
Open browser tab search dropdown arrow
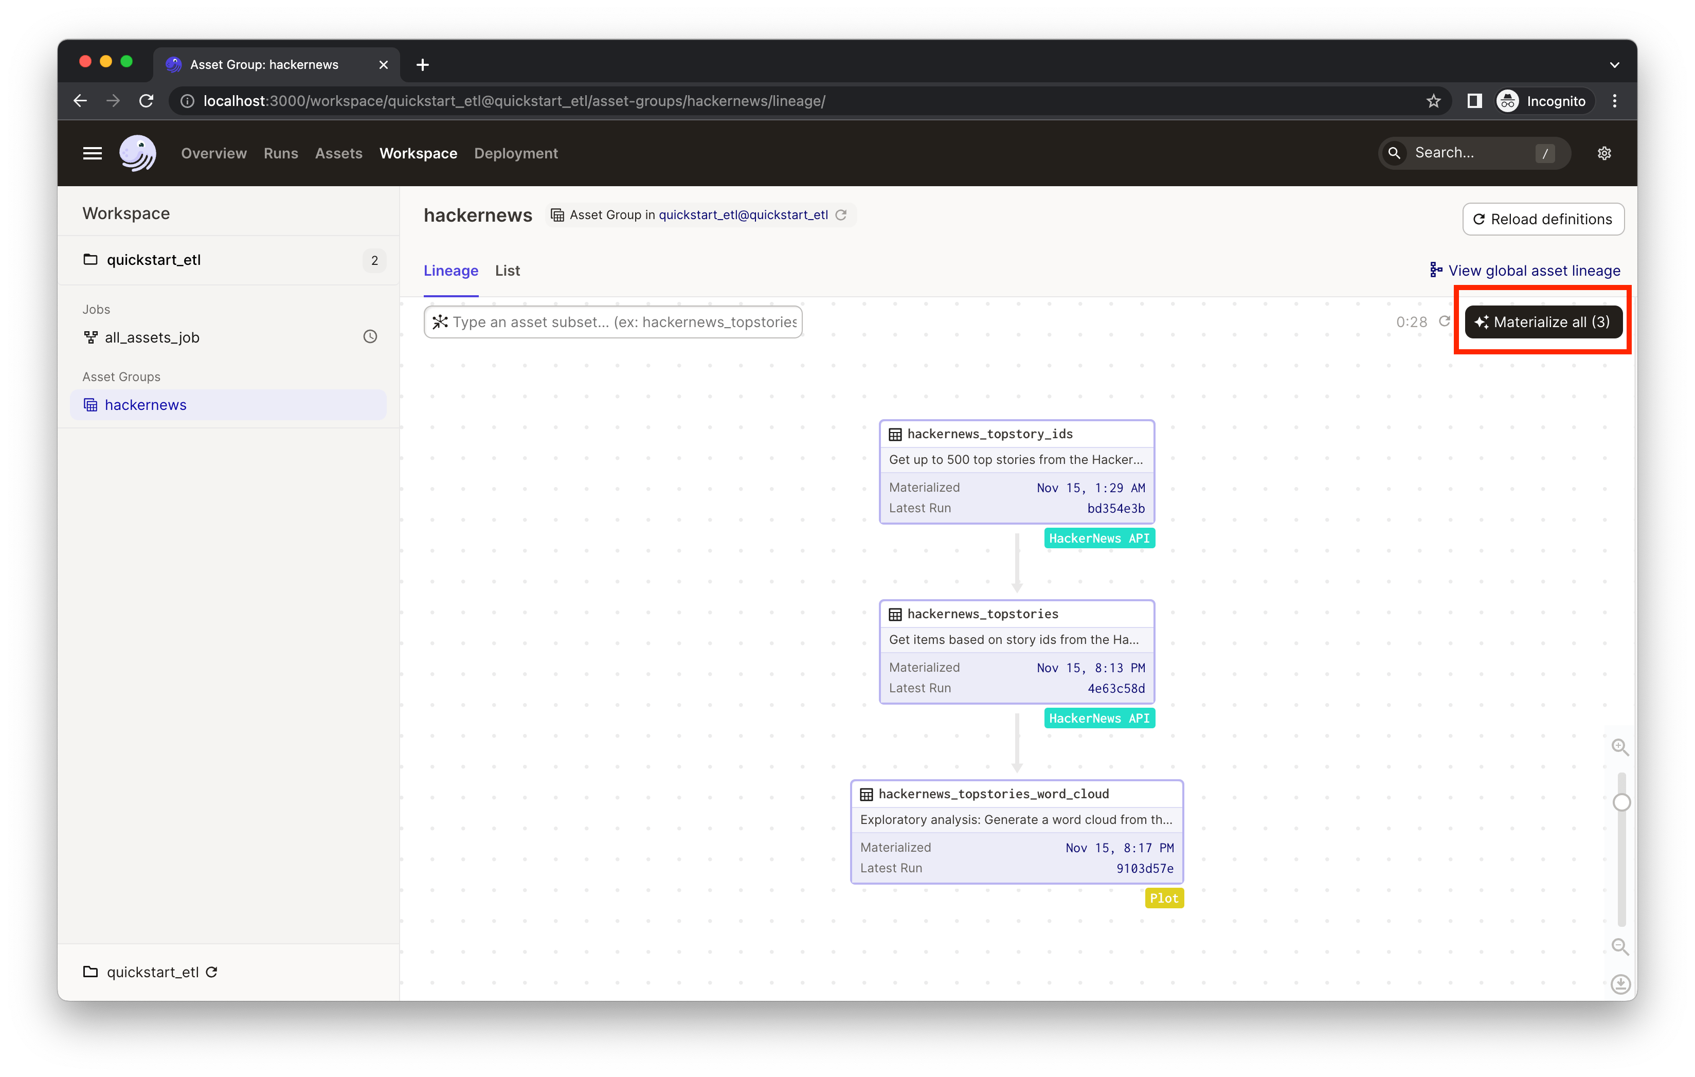1614,65
